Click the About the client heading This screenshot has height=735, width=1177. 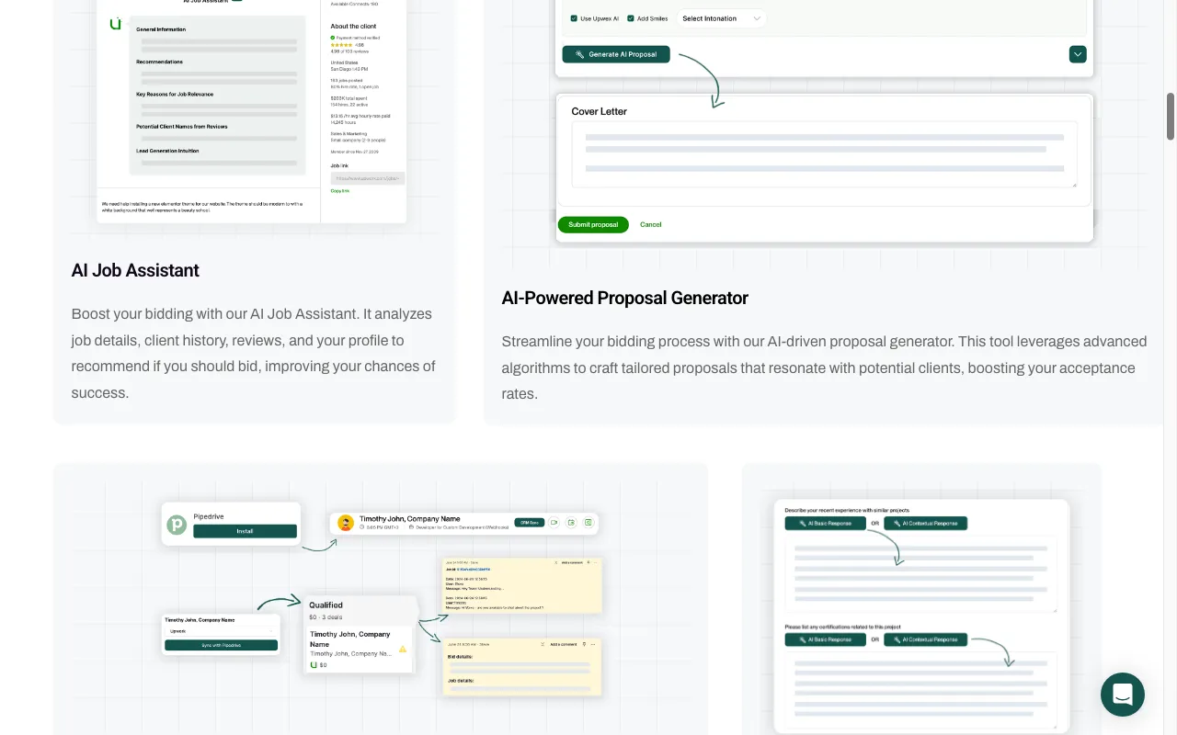[353, 27]
